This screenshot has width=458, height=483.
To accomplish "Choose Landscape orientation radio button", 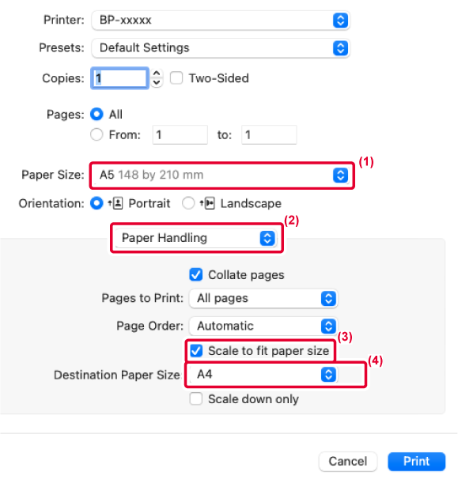I will pos(188,203).
